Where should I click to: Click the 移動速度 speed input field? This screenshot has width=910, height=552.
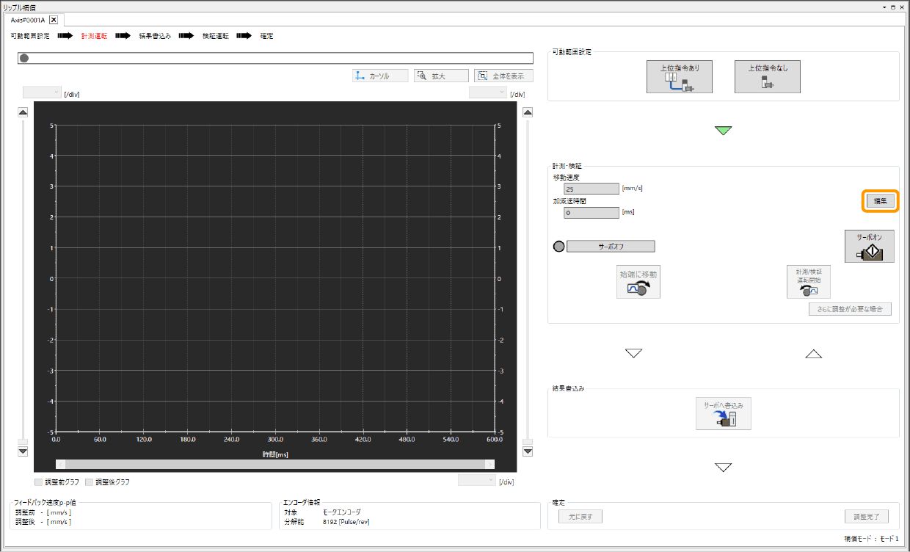point(591,189)
